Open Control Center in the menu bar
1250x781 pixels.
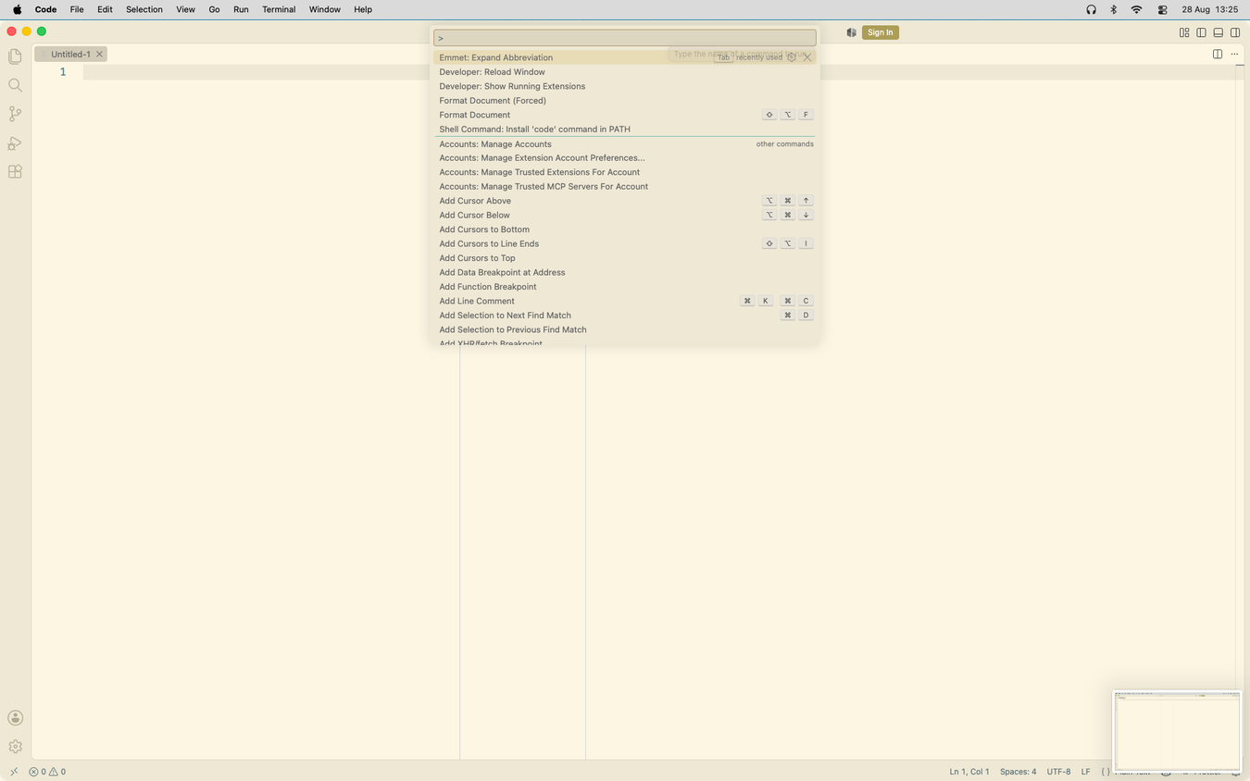coord(1162,9)
